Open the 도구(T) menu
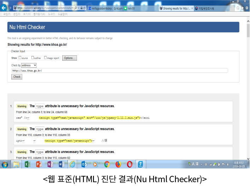Screen dimensions: 250x191 click(52, 14)
